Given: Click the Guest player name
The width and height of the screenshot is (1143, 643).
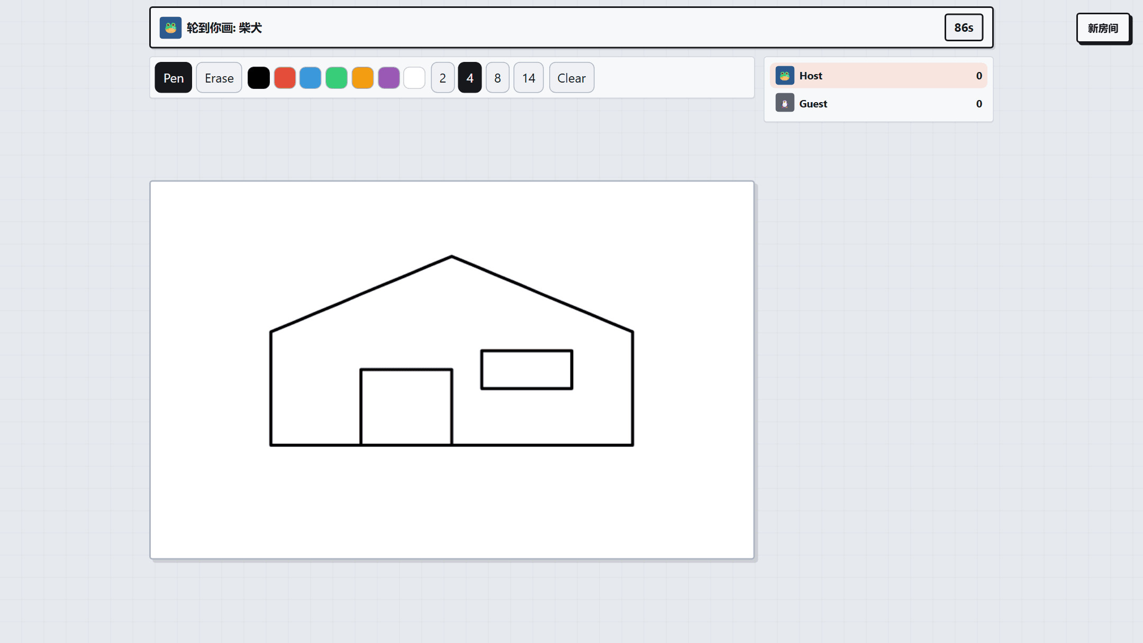Looking at the screenshot, I should [x=813, y=104].
